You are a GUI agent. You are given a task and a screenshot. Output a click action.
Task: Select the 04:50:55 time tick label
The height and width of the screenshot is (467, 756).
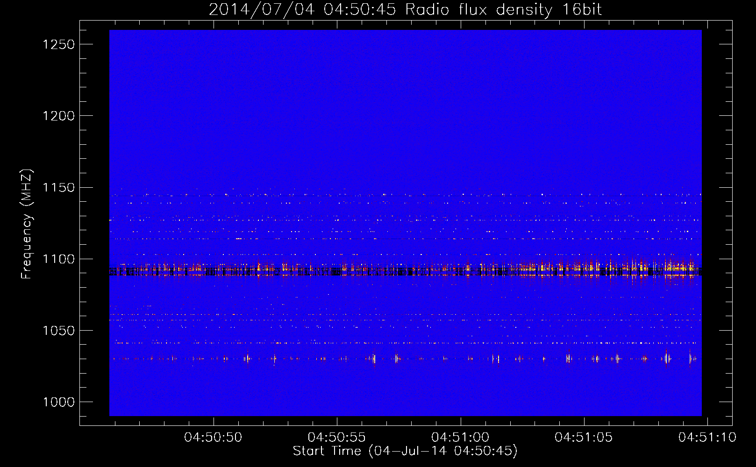tap(336, 438)
